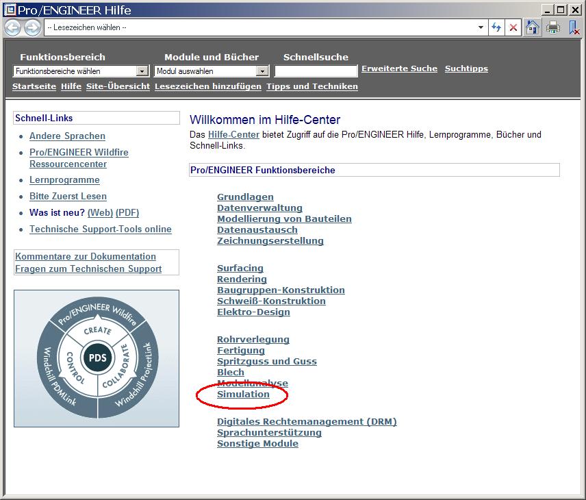Click Lesezeichen hinzufügen in navigation bar

[x=208, y=86]
